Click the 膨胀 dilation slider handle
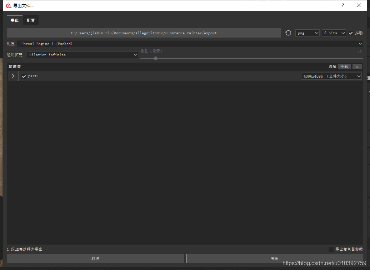Viewport: 370px width, 270px height. [155, 58]
